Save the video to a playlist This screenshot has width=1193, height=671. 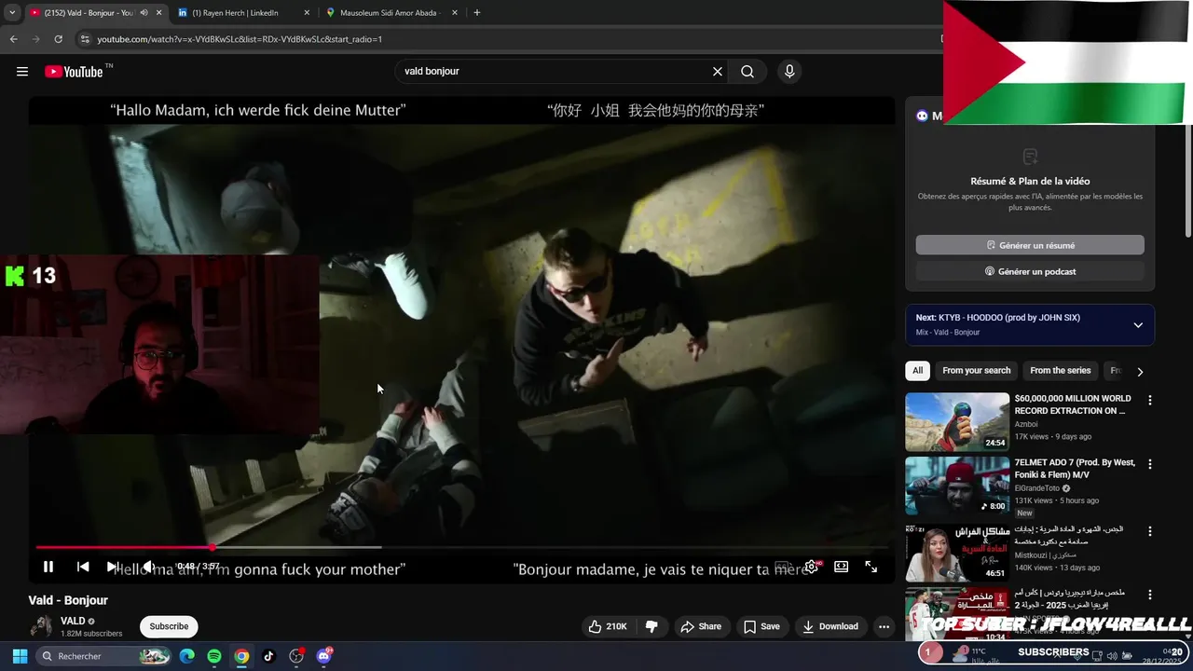(x=761, y=626)
